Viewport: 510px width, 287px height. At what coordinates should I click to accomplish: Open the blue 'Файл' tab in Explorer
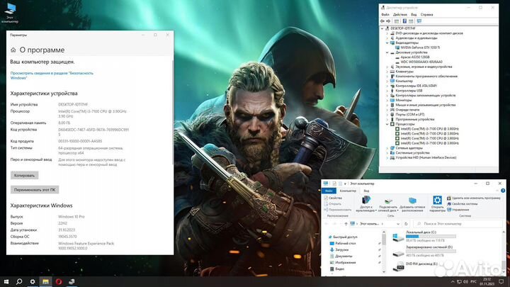pyautogui.click(x=329, y=191)
